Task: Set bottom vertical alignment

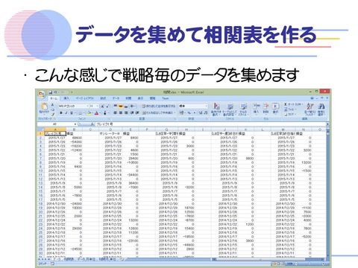Action: pos(126,106)
